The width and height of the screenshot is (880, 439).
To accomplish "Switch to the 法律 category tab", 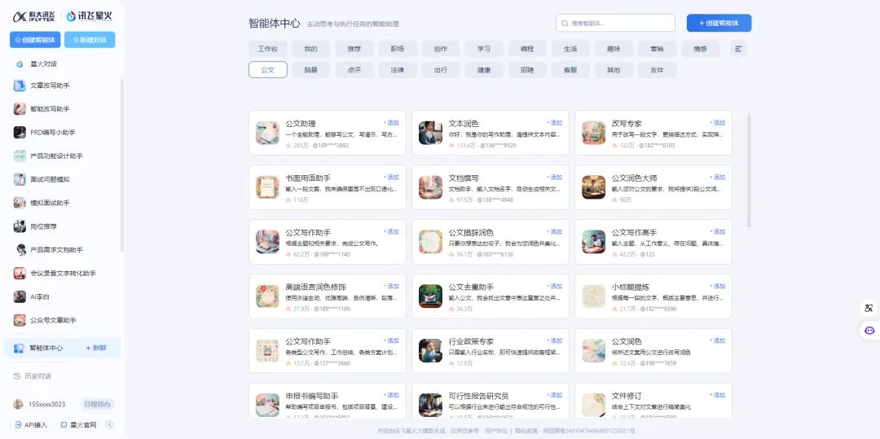I will point(398,70).
